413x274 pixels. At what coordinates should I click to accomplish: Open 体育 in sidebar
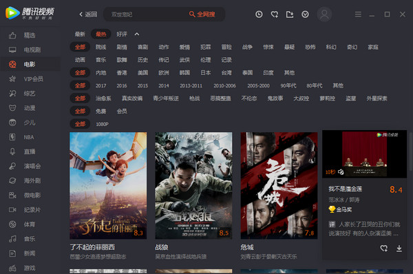click(30, 224)
